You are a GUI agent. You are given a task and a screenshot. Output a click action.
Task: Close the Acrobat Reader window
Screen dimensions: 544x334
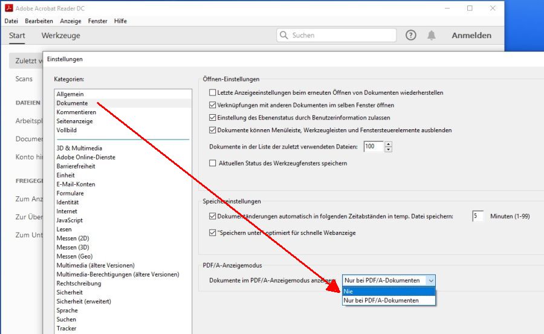(493, 8)
